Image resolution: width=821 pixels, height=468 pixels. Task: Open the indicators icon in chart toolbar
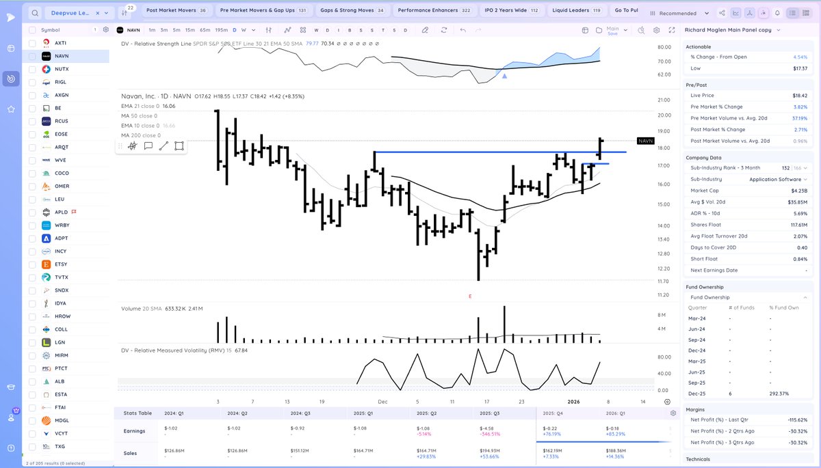pyautogui.click(x=287, y=30)
